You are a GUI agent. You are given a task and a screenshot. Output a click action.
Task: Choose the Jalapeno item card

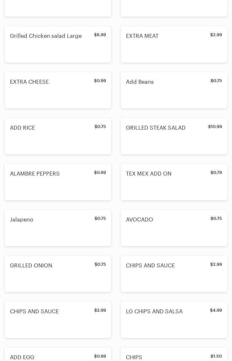[x=58, y=228]
